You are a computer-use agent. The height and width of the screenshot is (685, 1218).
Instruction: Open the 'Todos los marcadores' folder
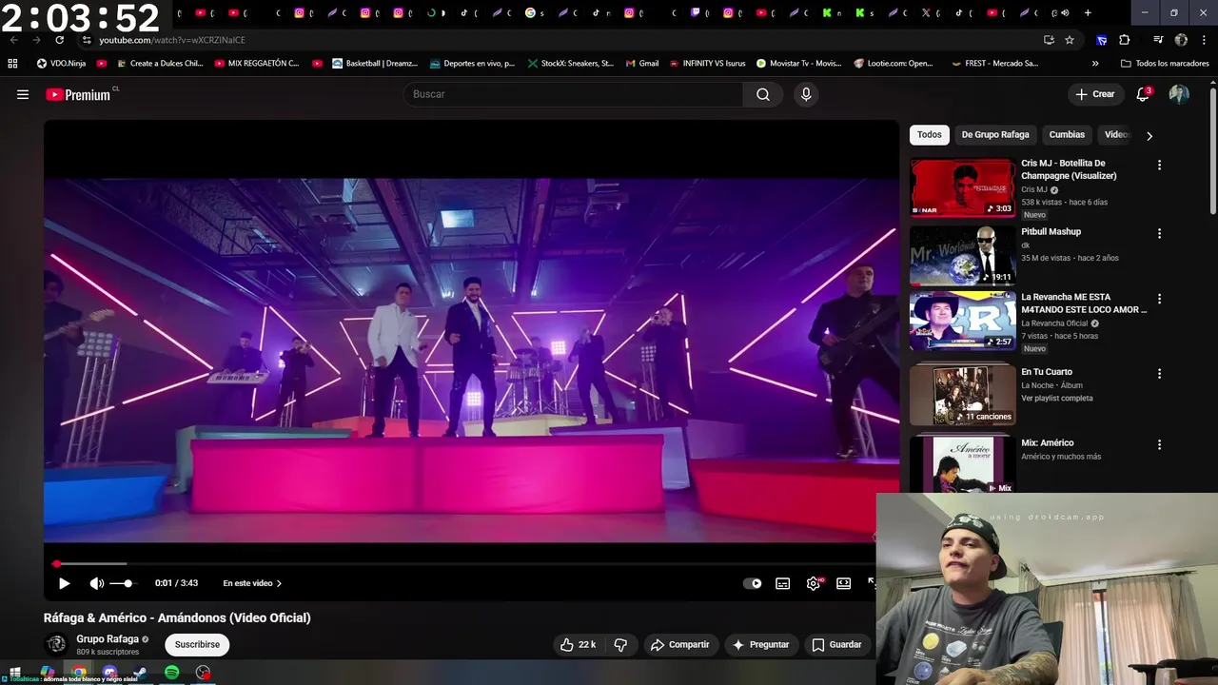pyautogui.click(x=1165, y=64)
